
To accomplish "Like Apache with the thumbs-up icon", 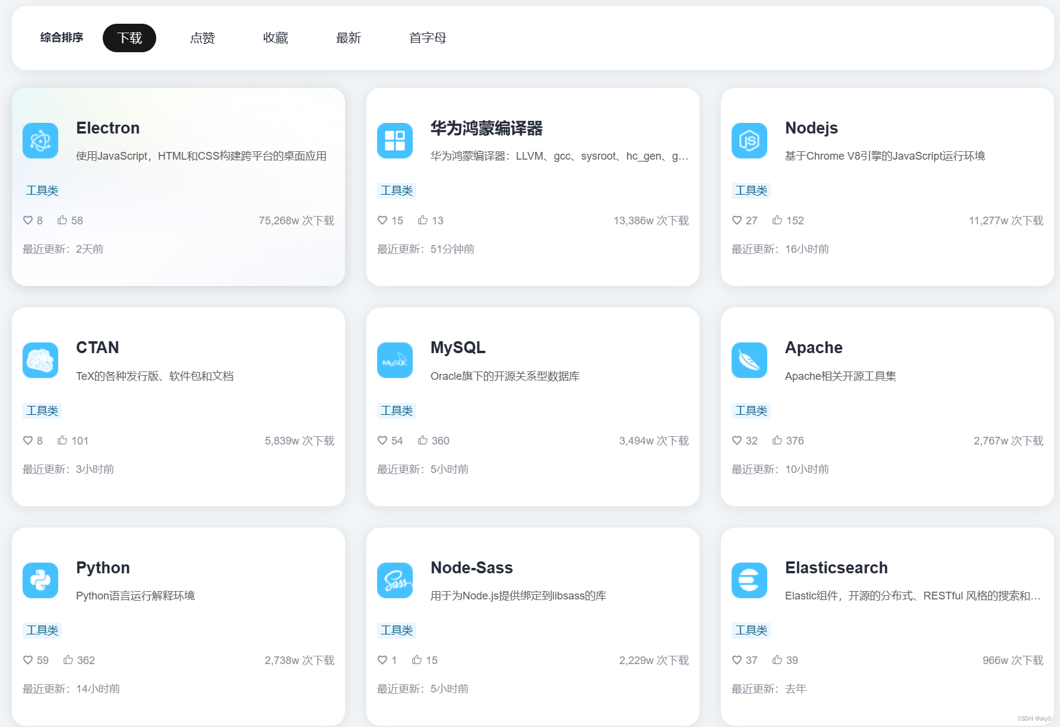I will 777,440.
